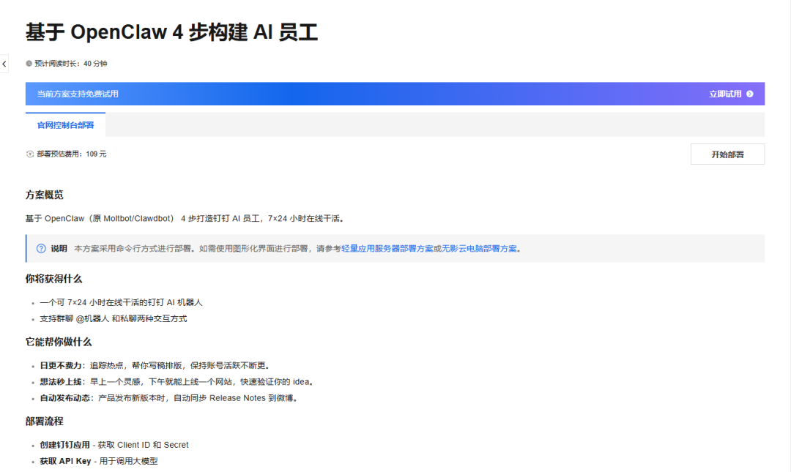Click bullet 支持群聊 @机器人 和私聊两种交互方式

[114, 319]
